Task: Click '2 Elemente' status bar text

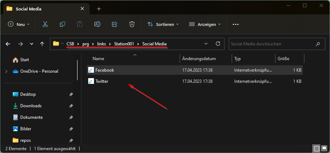Action: [16, 149]
